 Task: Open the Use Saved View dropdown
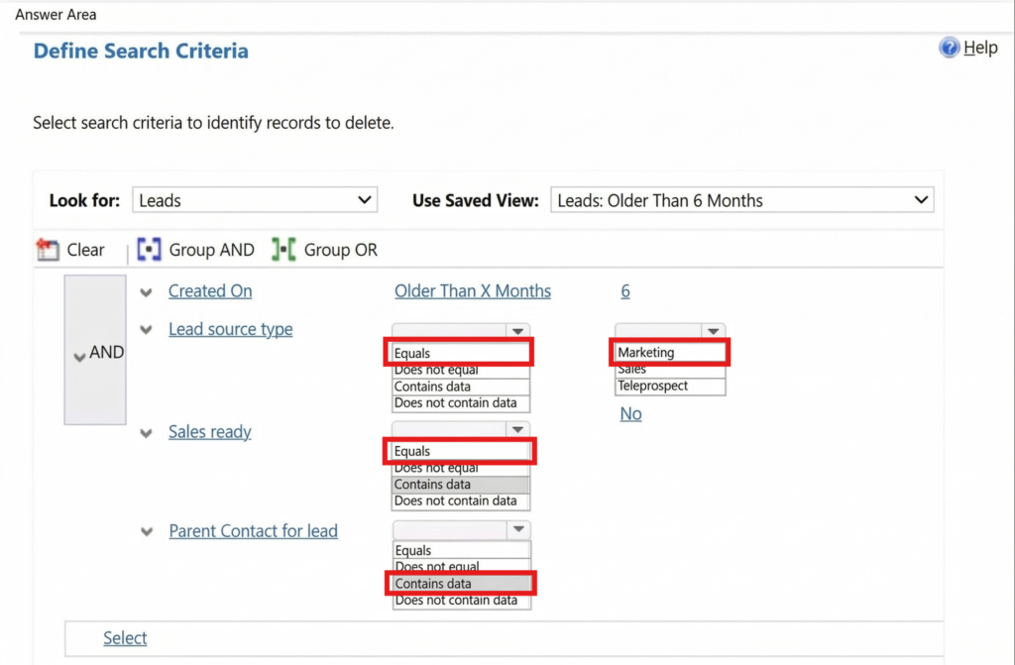pos(741,200)
